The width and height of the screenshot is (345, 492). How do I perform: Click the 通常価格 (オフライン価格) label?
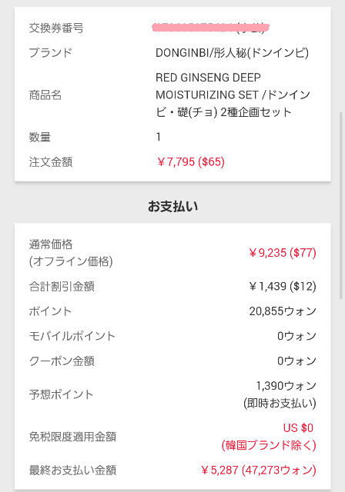pos(71,253)
